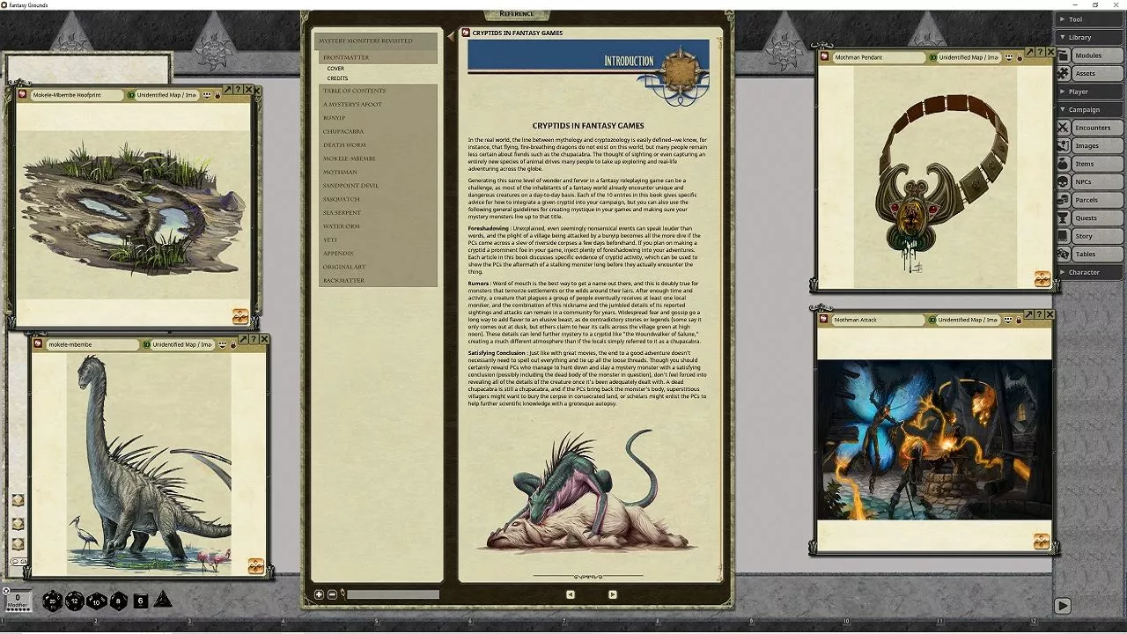1127x634 pixels.
Task: Click the NPCs skull icon
Action: point(1064,181)
